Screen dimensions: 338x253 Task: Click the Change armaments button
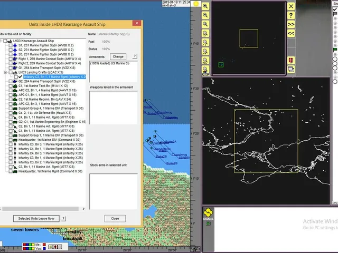(x=118, y=56)
